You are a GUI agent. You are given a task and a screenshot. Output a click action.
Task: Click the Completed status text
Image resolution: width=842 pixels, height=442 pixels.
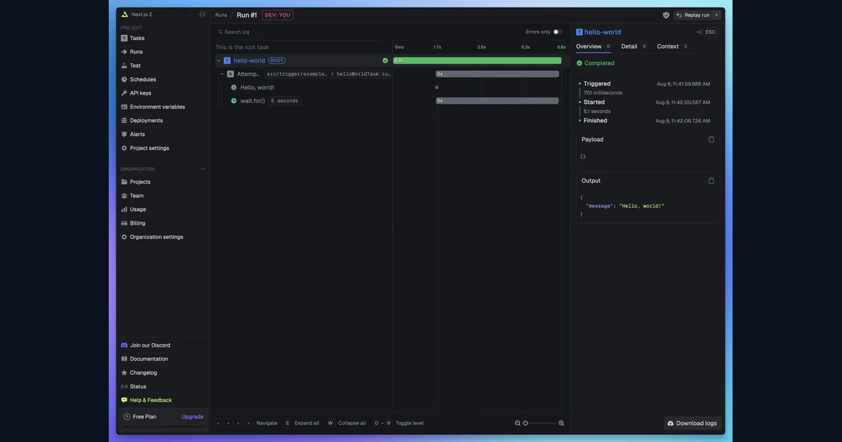point(599,63)
